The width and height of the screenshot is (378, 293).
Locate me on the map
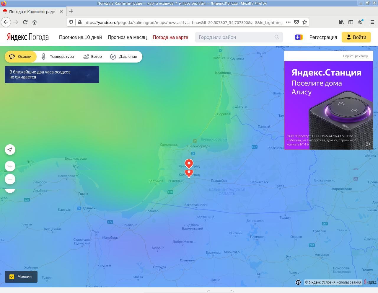click(x=10, y=150)
